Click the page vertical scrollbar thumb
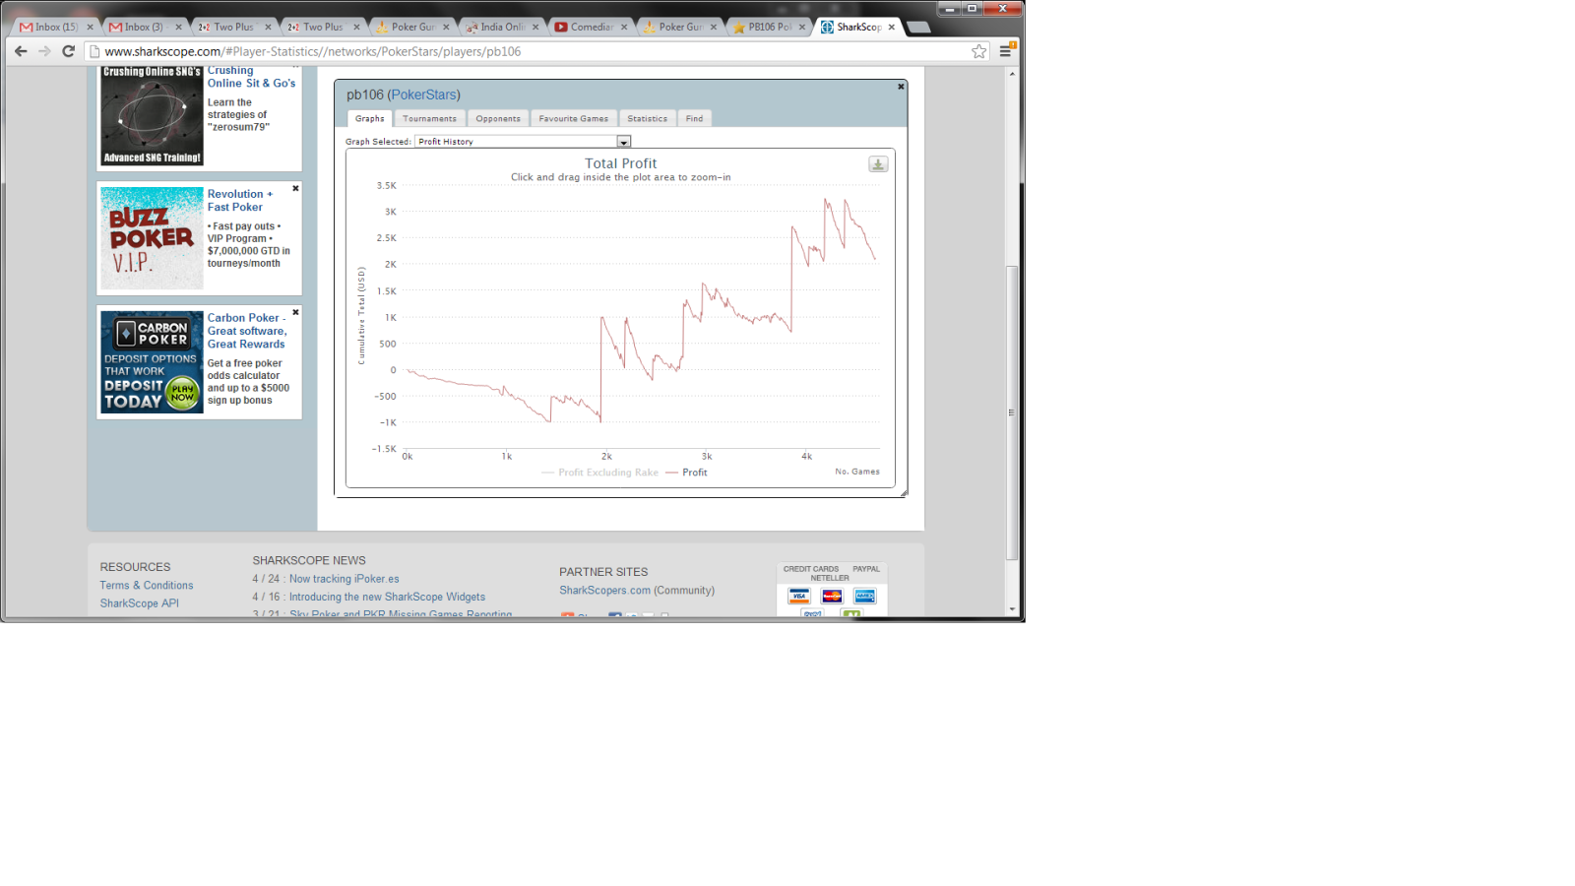The image size is (1575, 886). (x=1011, y=411)
